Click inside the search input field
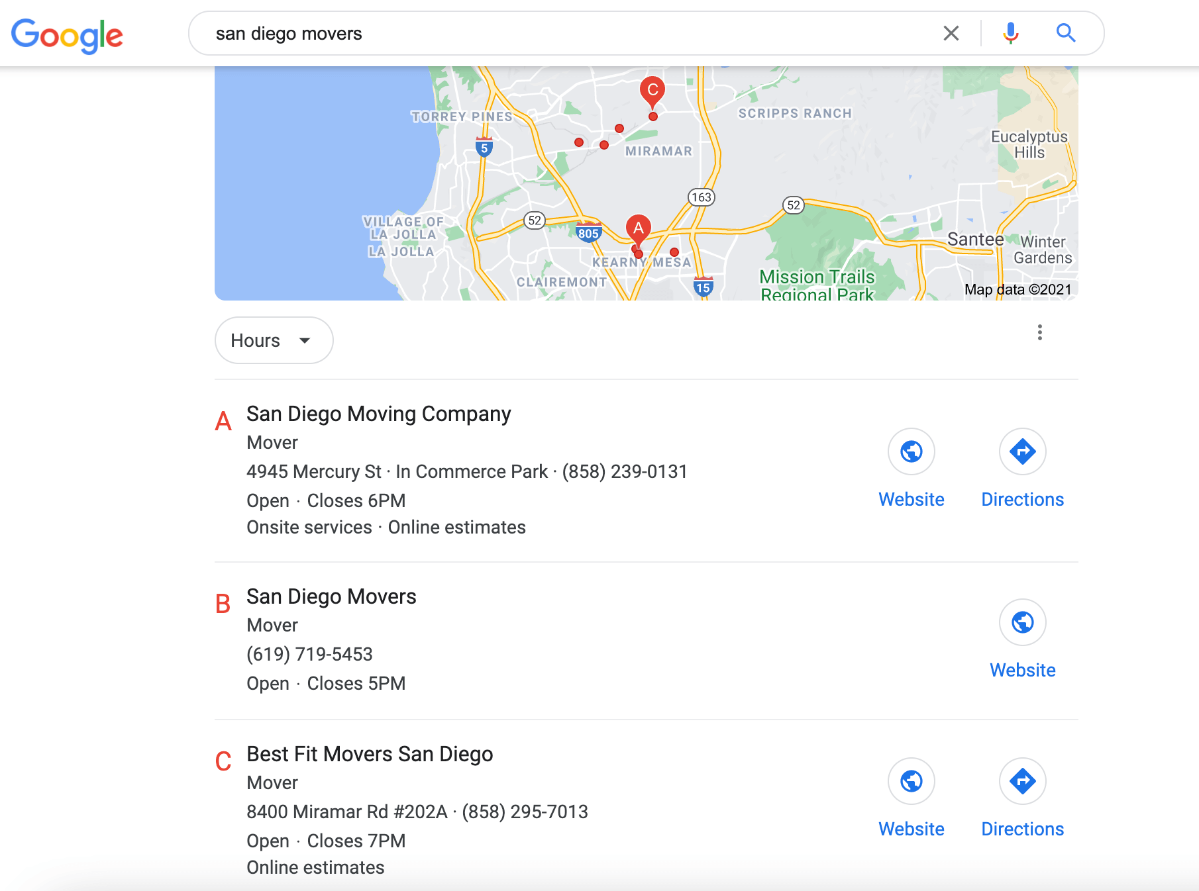Image resolution: width=1199 pixels, height=891 pixels. 530,32
